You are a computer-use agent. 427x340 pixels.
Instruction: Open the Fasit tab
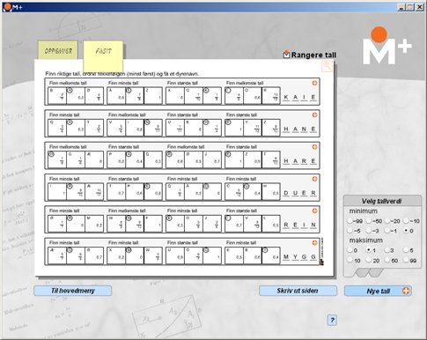103,51
